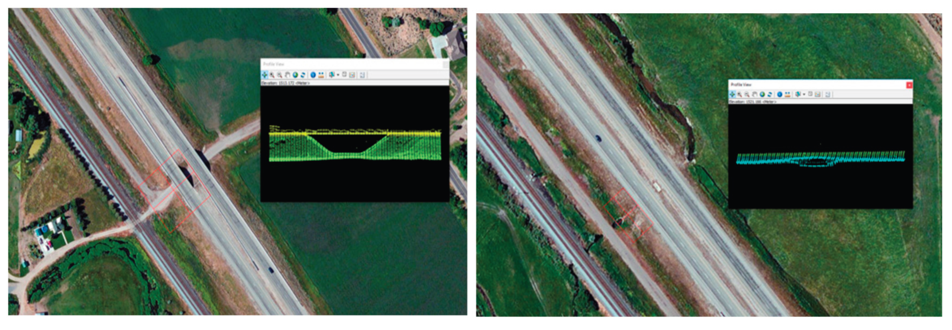Click the globe full extent icon in the cyan profile window

[x=762, y=94]
